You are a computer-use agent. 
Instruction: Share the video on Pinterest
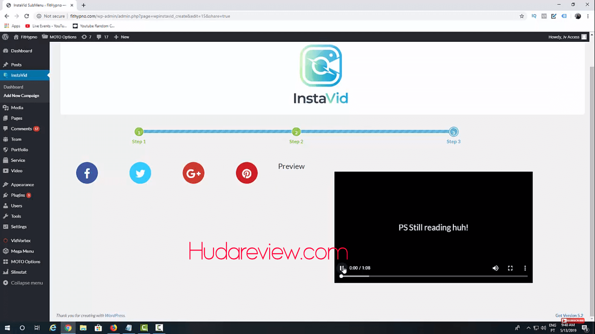[247, 173]
